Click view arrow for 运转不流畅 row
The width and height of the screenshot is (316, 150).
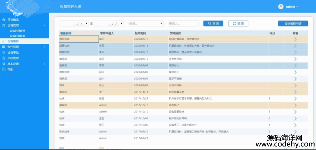295,85
